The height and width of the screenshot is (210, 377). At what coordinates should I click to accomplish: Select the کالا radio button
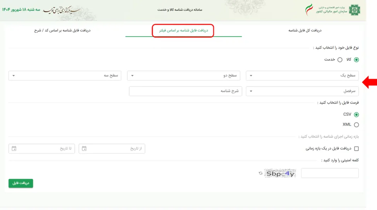357,60
